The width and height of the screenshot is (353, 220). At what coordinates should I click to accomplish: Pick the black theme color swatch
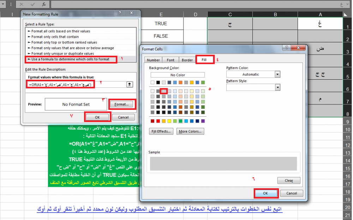tap(158, 82)
